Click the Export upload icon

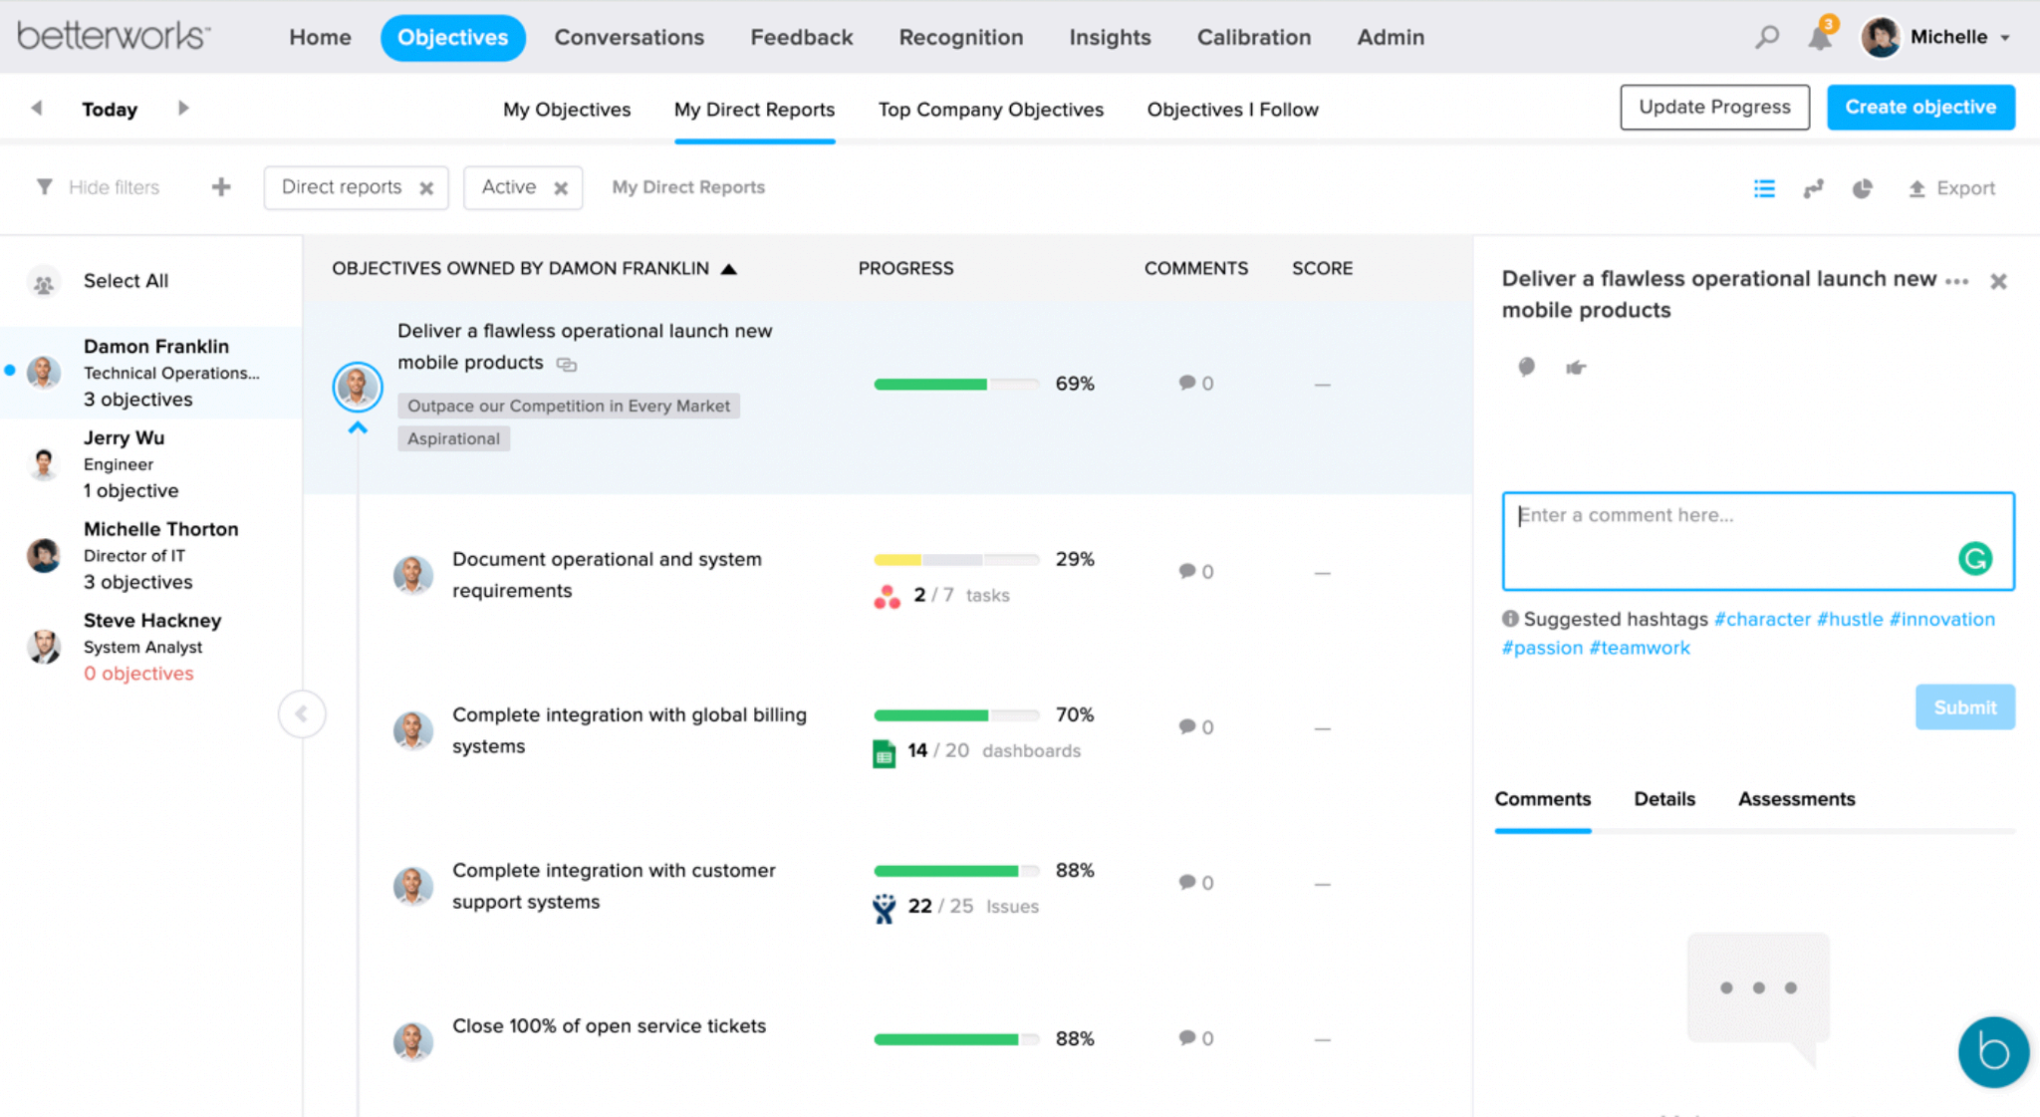(1916, 188)
